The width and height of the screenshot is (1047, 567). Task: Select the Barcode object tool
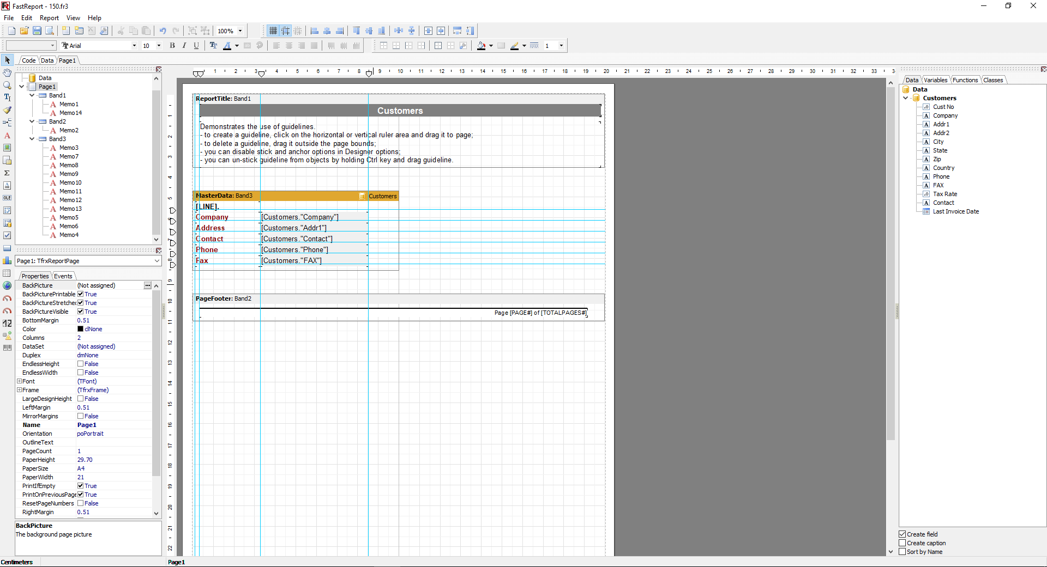7,347
